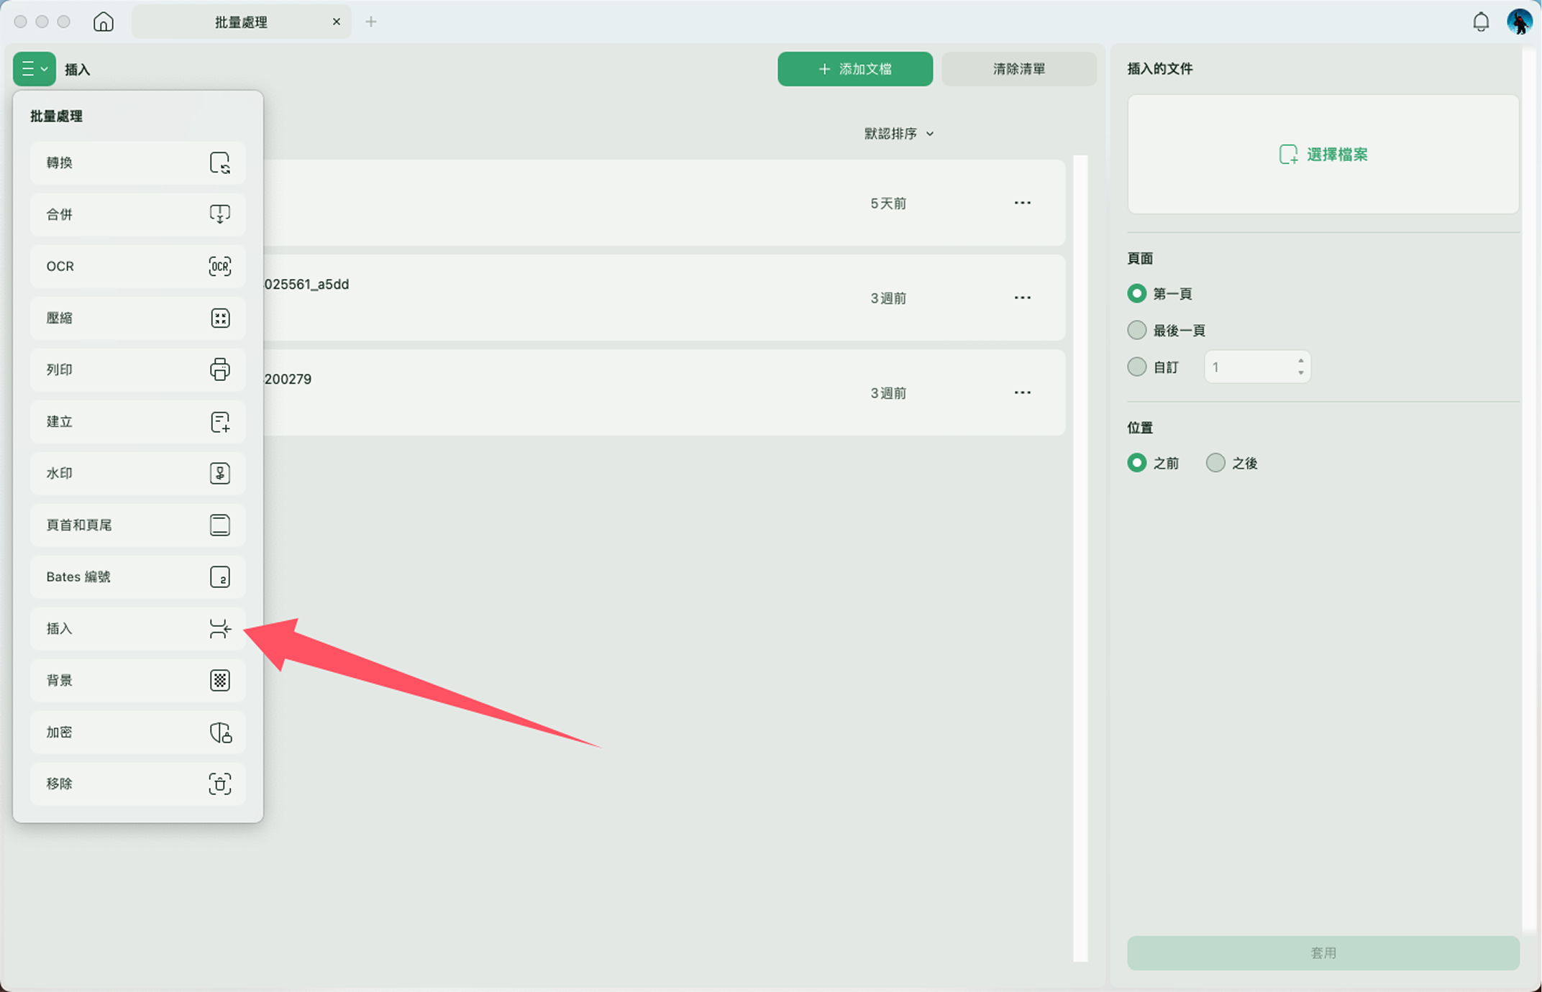Click the 清除清單 button
Viewport: 1542px width, 992px height.
tap(1018, 69)
